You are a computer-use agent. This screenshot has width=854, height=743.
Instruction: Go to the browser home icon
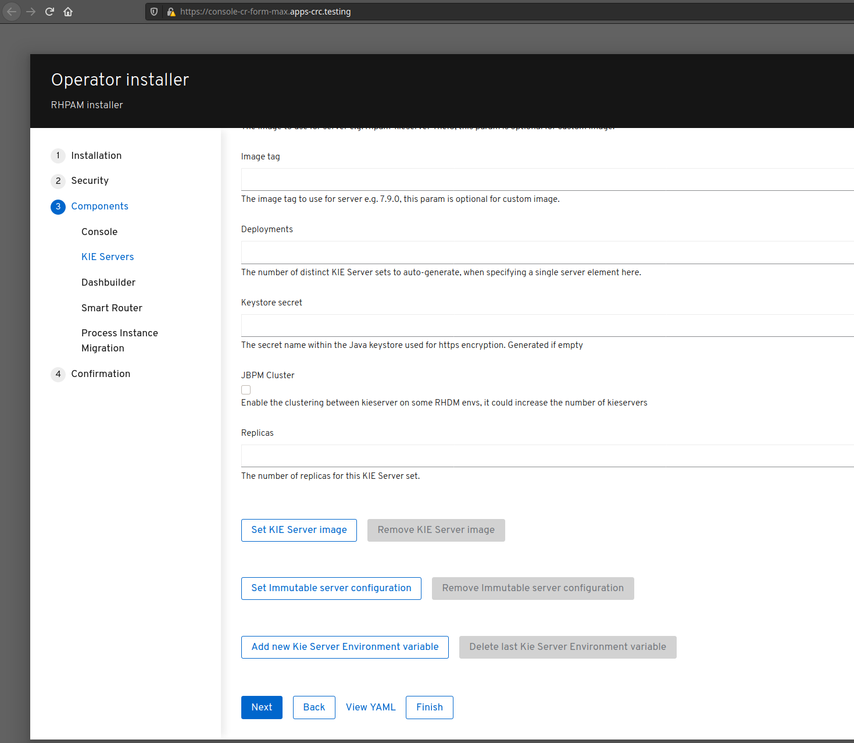point(68,12)
